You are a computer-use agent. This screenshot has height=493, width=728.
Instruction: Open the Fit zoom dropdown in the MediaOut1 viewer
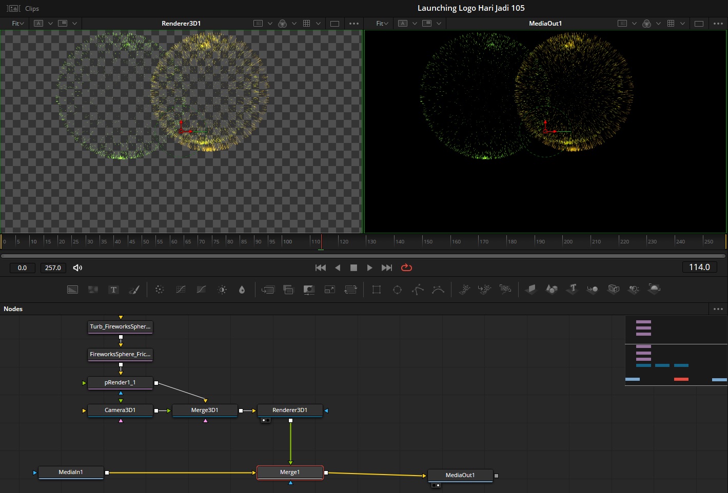[382, 24]
